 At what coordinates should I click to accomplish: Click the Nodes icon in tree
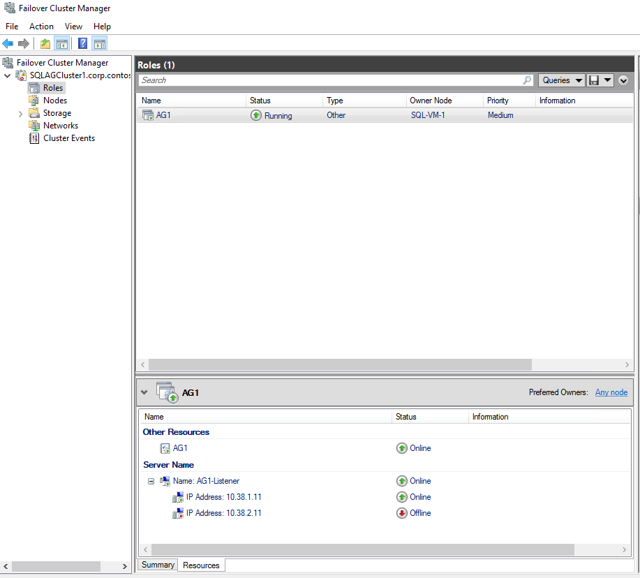click(x=34, y=101)
